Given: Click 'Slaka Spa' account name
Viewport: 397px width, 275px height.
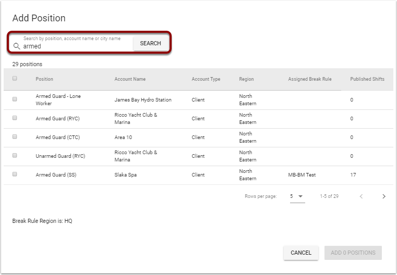Looking at the screenshot, I should click(x=125, y=174).
